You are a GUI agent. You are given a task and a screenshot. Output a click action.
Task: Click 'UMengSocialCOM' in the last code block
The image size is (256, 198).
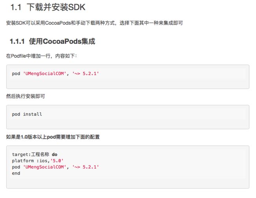click(x=45, y=167)
